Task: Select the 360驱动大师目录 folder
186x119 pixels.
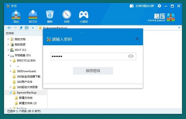Action: click(x=27, y=87)
